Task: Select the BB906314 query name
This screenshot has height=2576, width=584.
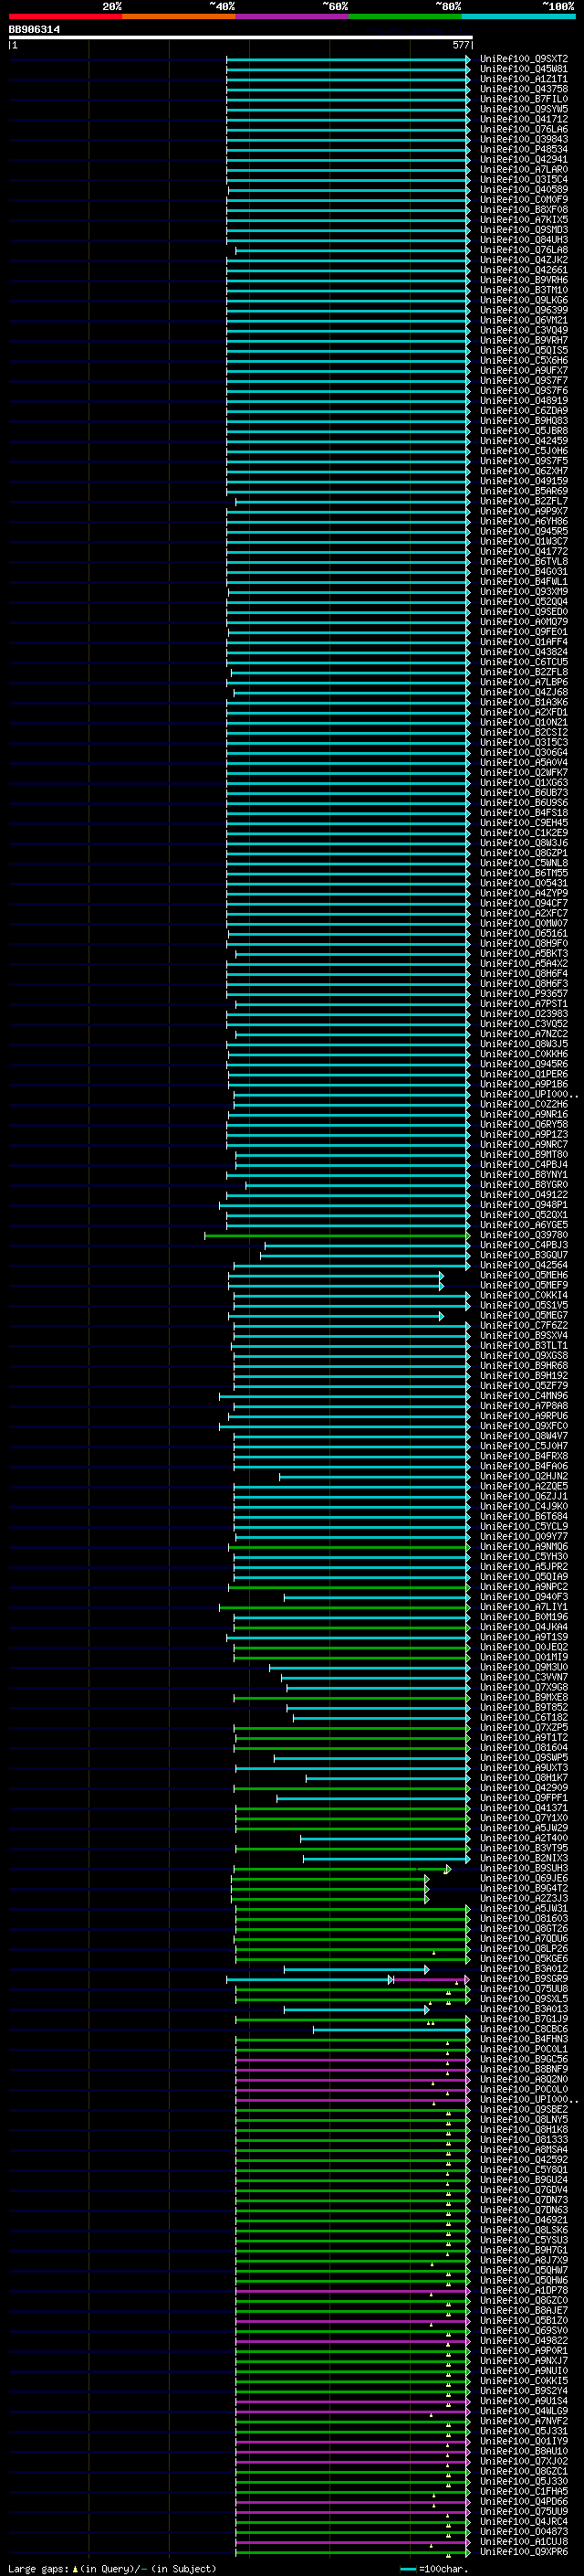Action: click(34, 29)
